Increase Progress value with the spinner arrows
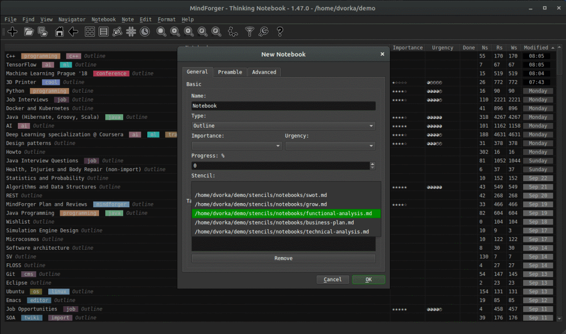Screen dimensions: 566x334 373,163
